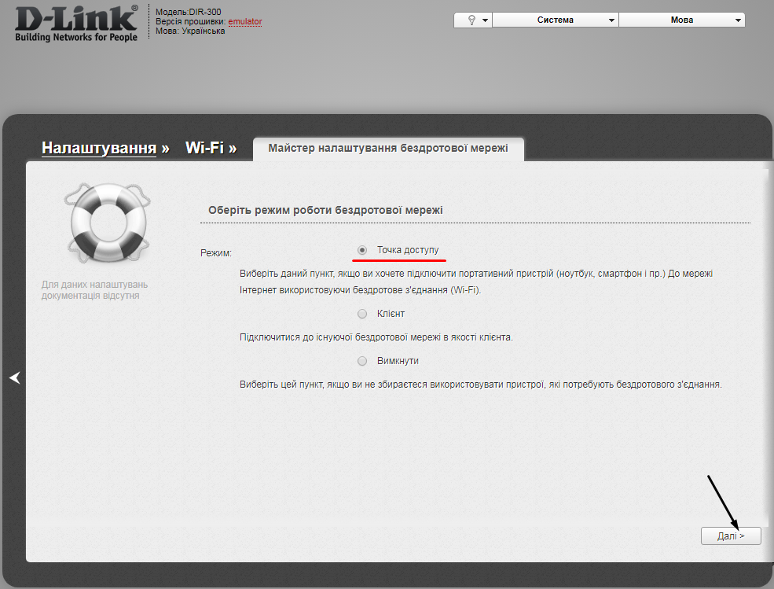Click heading Оберіть режим роботи бездротової мережі
The height and width of the screenshot is (589, 774).
tap(325, 210)
